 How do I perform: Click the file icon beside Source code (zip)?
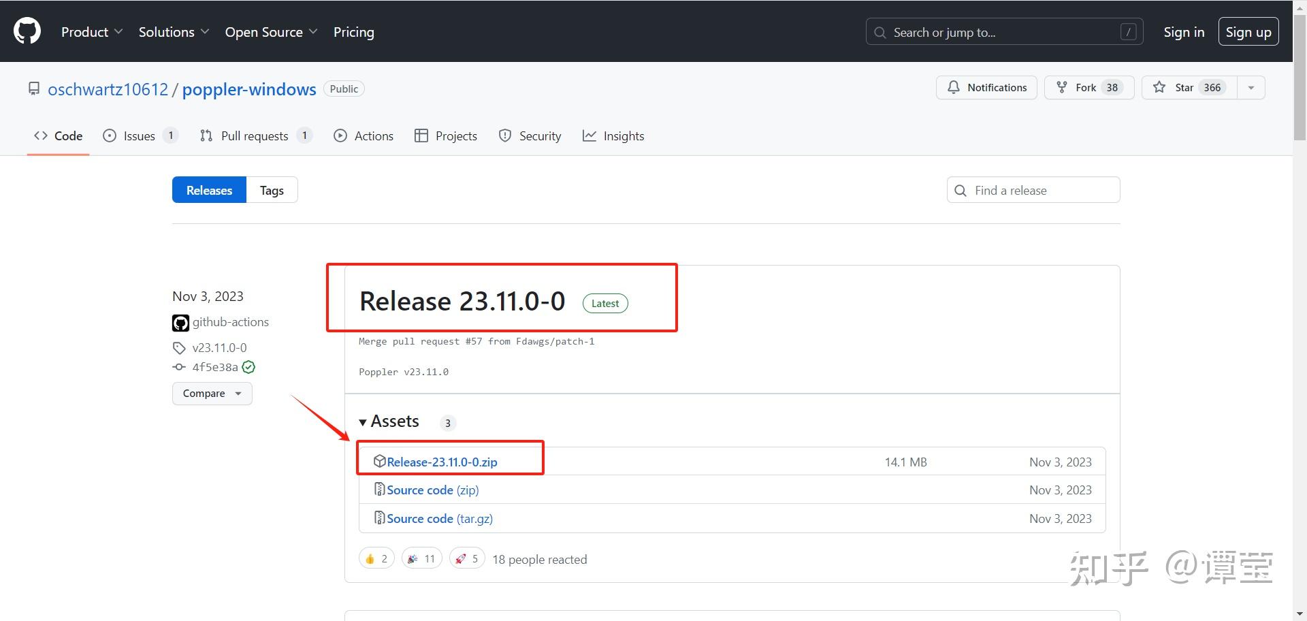380,489
